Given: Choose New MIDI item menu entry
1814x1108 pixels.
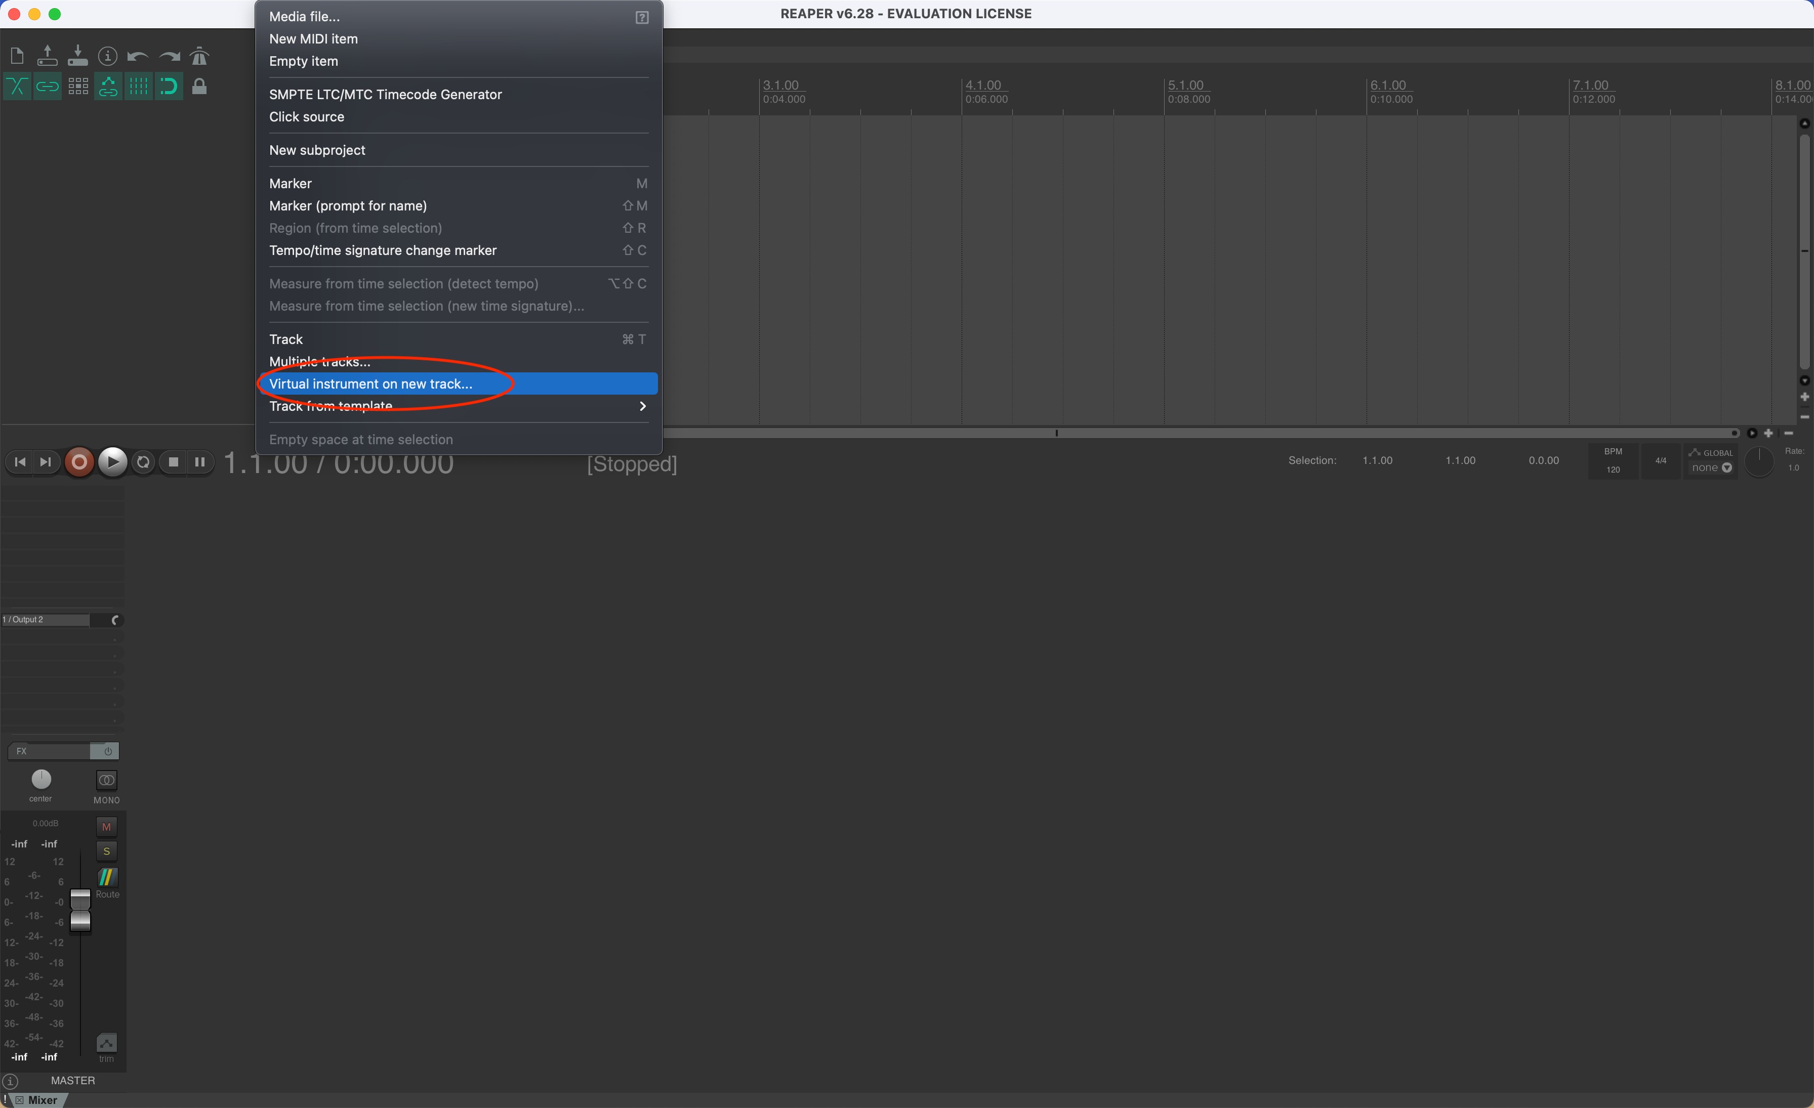Looking at the screenshot, I should click(314, 39).
